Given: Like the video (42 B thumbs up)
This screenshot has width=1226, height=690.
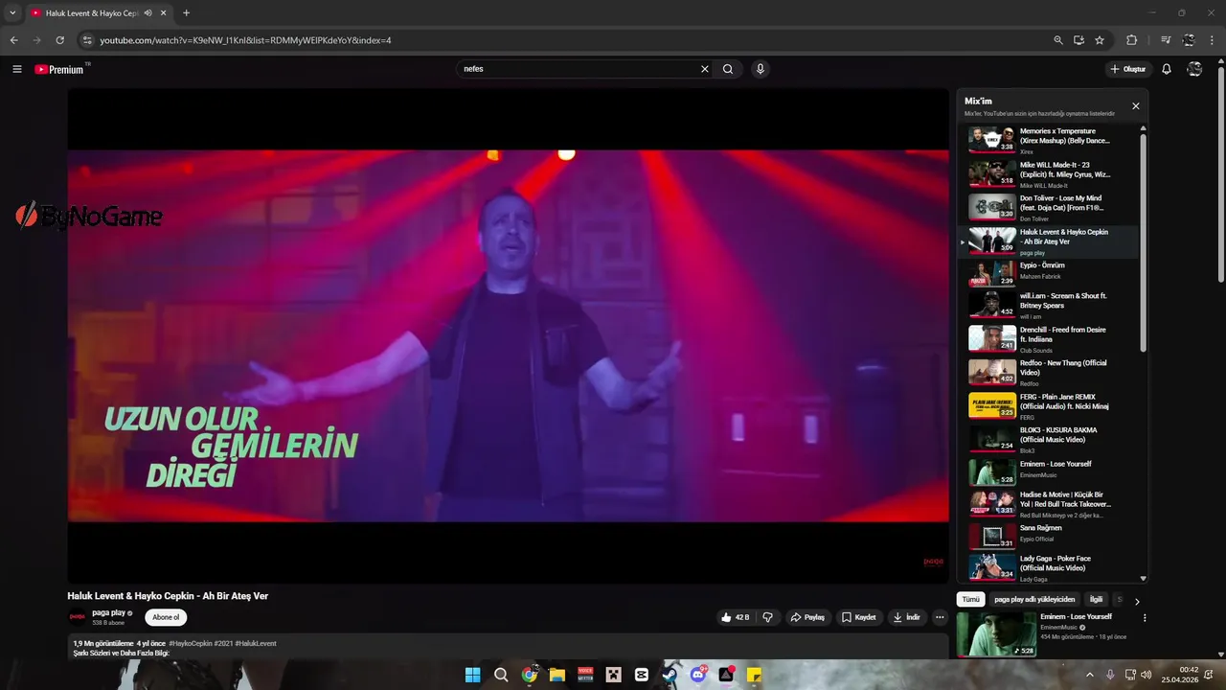Looking at the screenshot, I should click(x=735, y=617).
